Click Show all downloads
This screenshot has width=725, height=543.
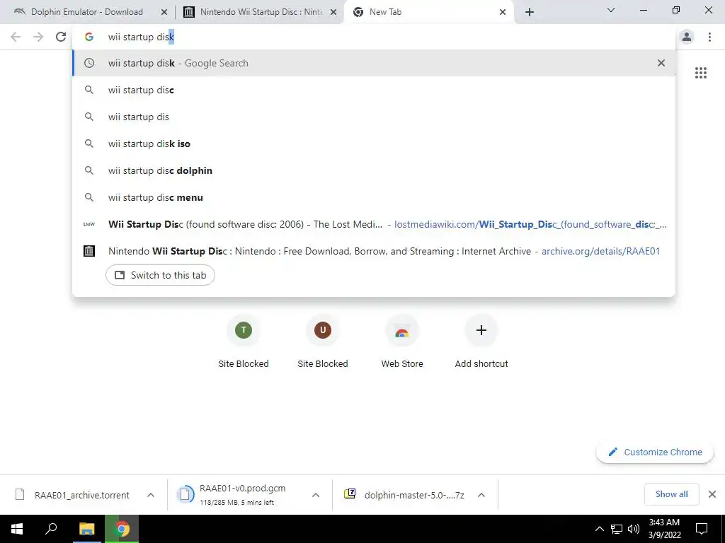pos(671,494)
